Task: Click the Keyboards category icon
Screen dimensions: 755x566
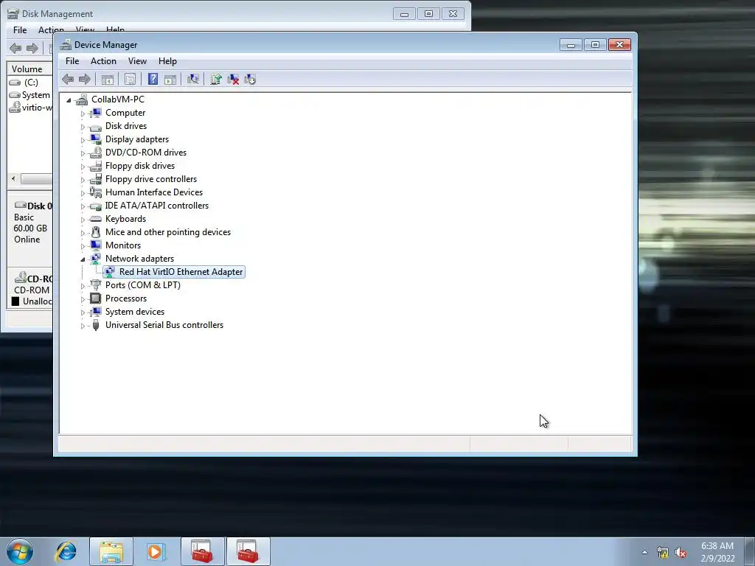Action: coord(96,219)
